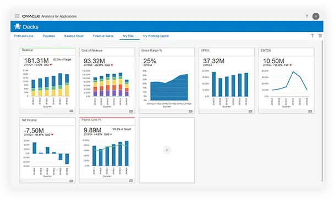This screenshot has width=334, height=200.
Task: Open the hamburger navigation menu
Action: click(17, 16)
